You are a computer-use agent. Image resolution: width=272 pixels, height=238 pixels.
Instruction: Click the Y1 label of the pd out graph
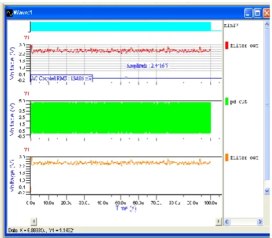click(x=27, y=94)
